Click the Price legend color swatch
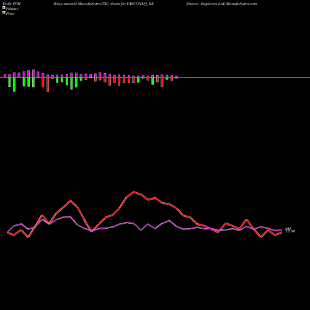This screenshot has width=310, height=310. coord(4,13)
